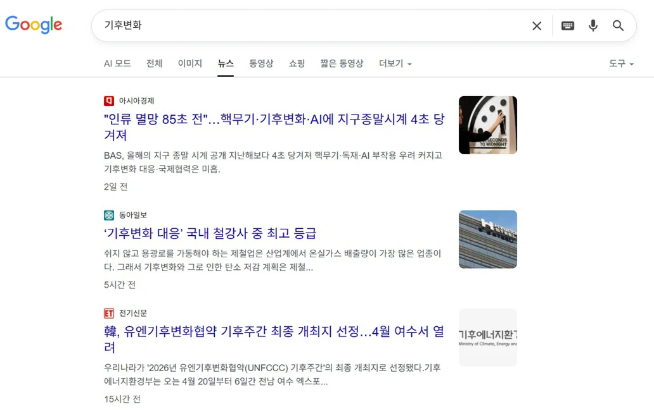Open the 더보기 dropdown menu
This screenshot has width=654, height=416.
pyautogui.click(x=391, y=63)
